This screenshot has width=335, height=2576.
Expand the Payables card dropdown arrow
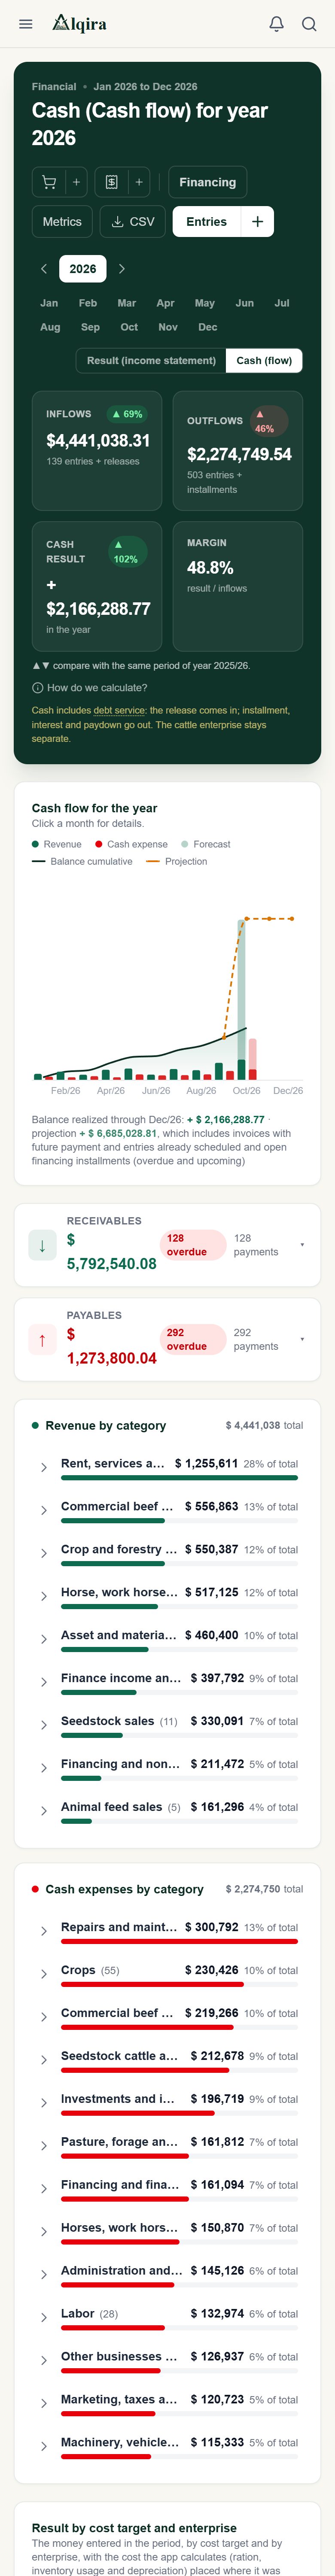point(302,1340)
